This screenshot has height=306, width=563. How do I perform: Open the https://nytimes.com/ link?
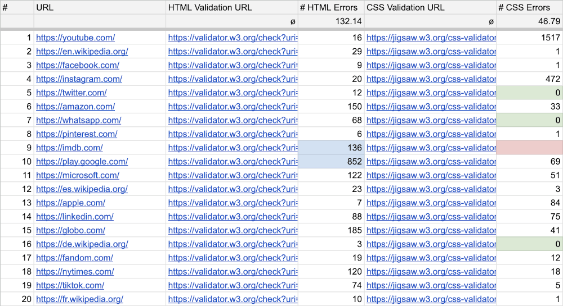click(x=75, y=272)
